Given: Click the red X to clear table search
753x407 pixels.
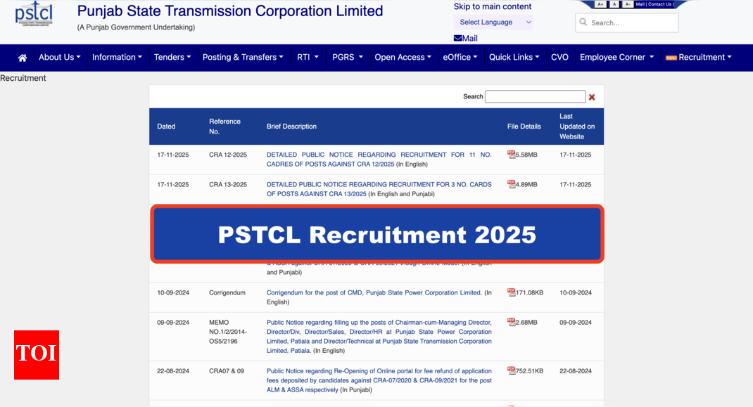Looking at the screenshot, I should [x=592, y=96].
